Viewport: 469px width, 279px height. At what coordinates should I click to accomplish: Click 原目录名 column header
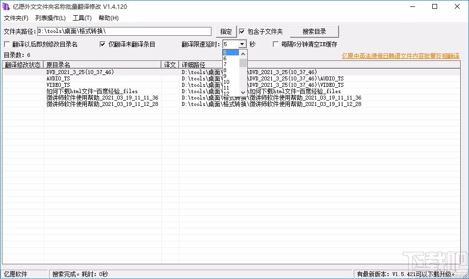pos(103,65)
